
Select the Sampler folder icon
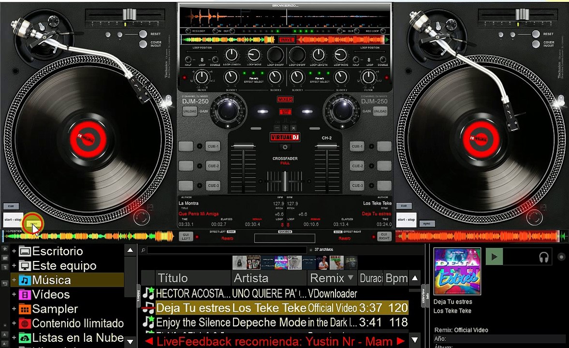pos(25,309)
